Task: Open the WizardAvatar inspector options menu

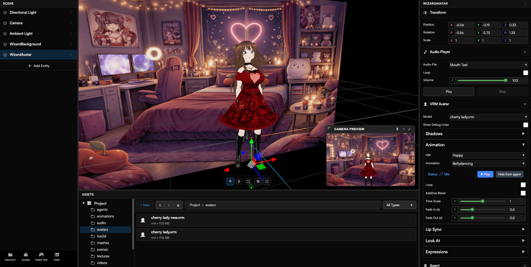Action: (525, 3)
